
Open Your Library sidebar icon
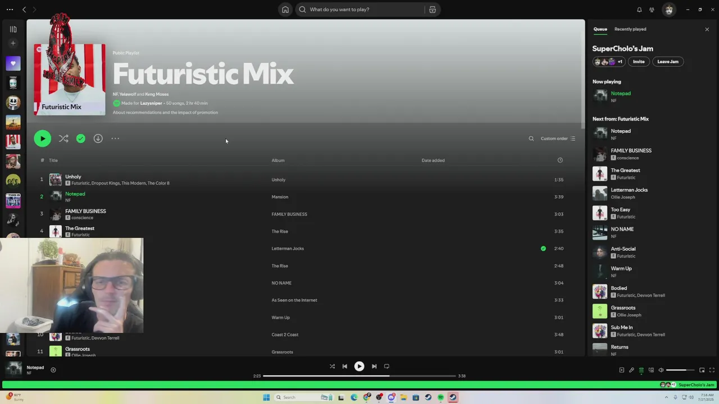13,29
